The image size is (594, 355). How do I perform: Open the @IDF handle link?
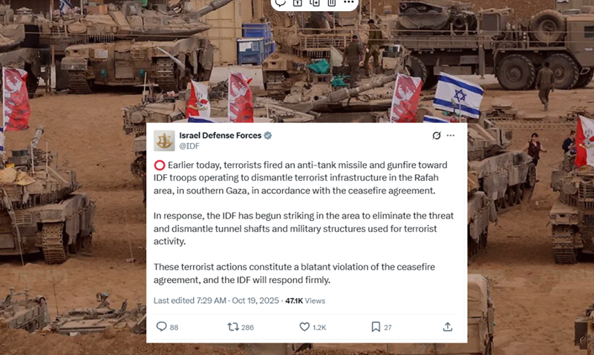pyautogui.click(x=189, y=146)
